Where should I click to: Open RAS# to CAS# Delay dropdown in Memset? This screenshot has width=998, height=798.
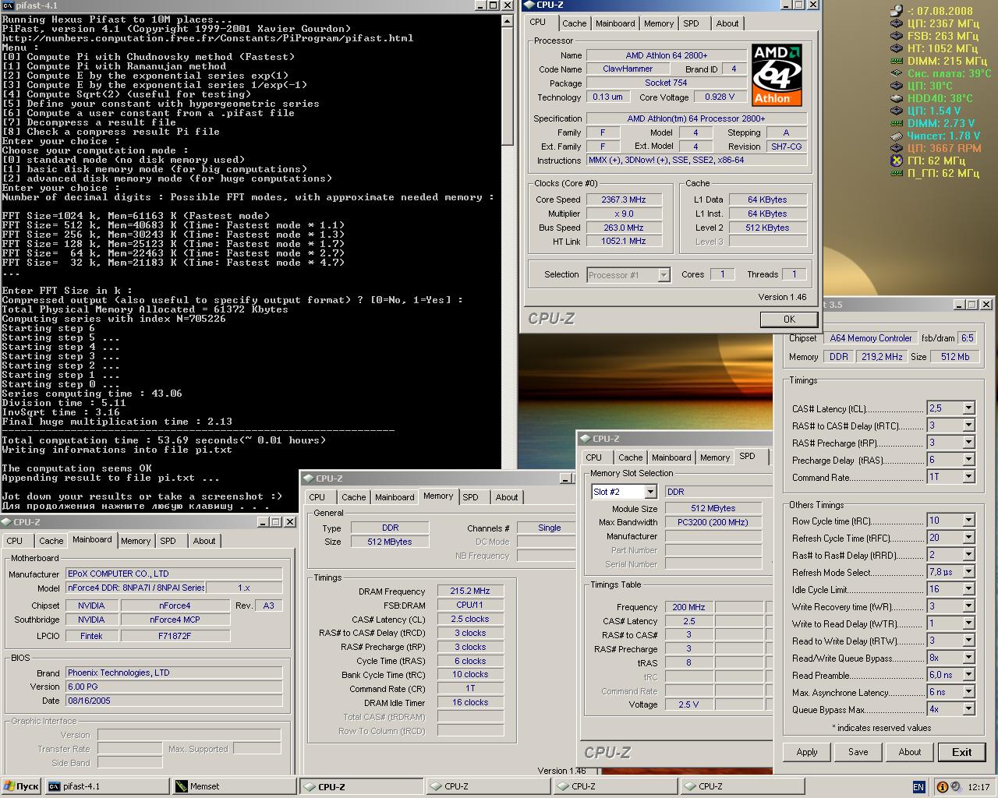click(x=968, y=425)
